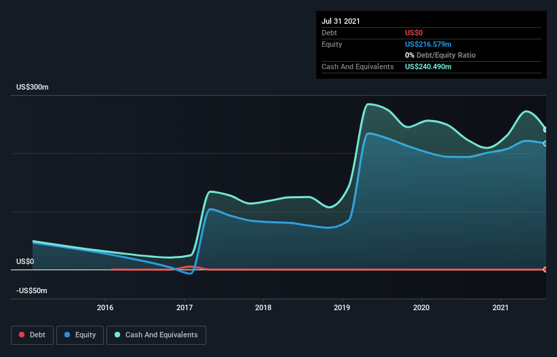This screenshot has height=357, width=557.
Task: Click the Jul 31 2021 tooltip date
Action: coord(341,21)
